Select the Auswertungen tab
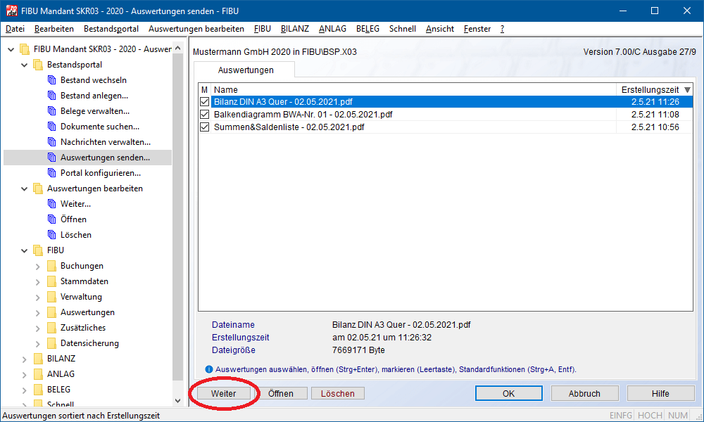Screen dimensions: 704x422 click(246, 70)
